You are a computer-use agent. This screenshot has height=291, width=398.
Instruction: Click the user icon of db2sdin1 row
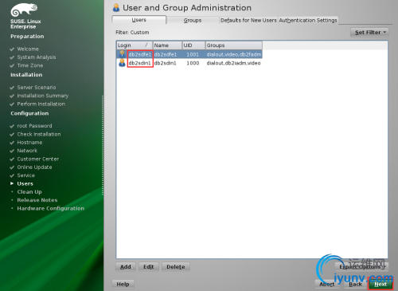122,63
